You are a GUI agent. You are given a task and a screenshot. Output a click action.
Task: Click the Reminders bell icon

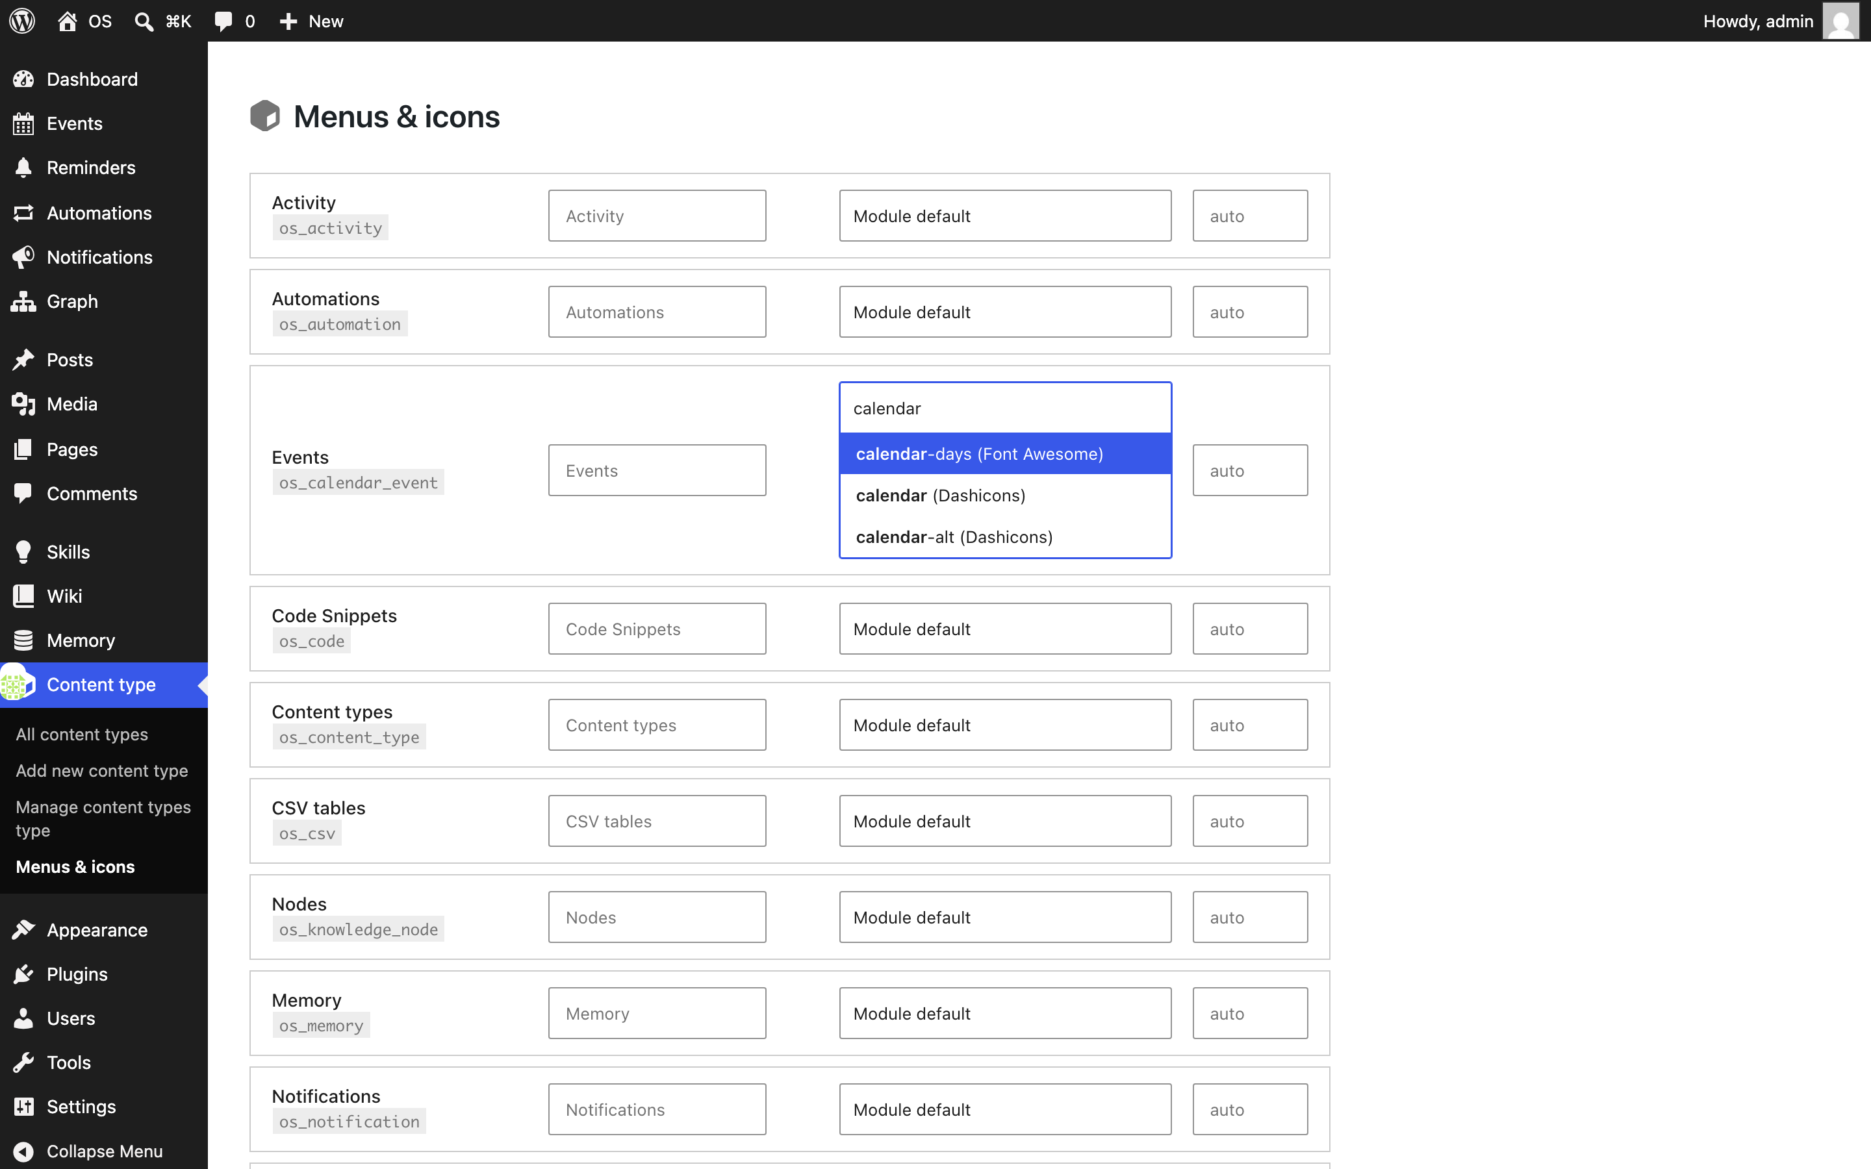pos(23,168)
